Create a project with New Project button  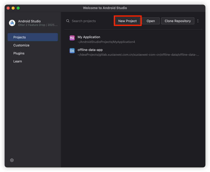(x=127, y=21)
